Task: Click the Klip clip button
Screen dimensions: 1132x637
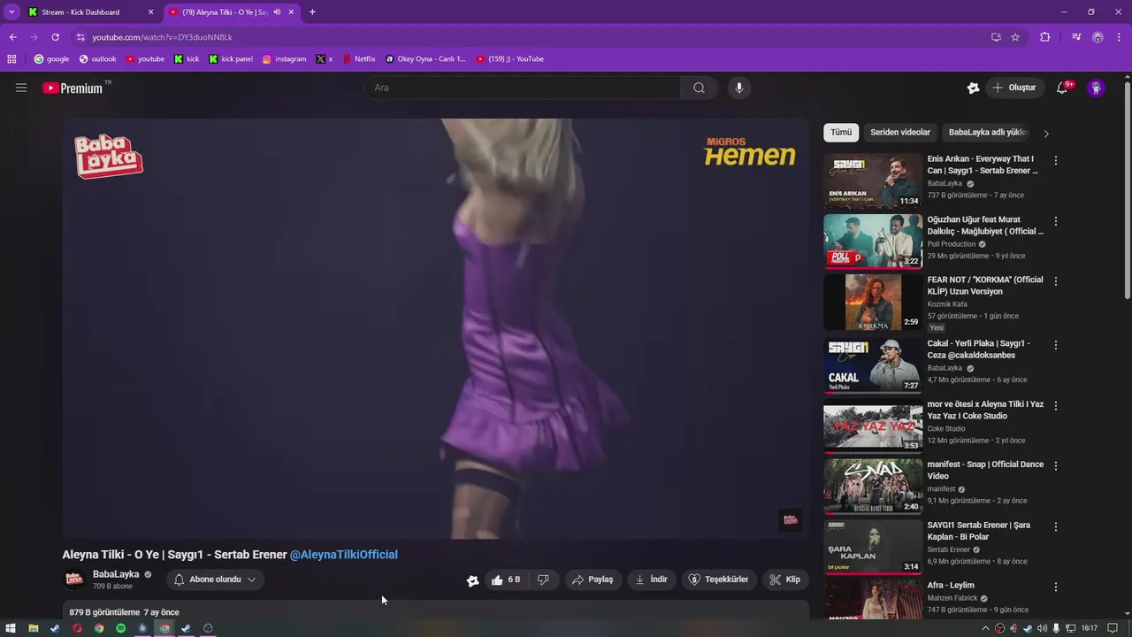Action: coord(785,580)
